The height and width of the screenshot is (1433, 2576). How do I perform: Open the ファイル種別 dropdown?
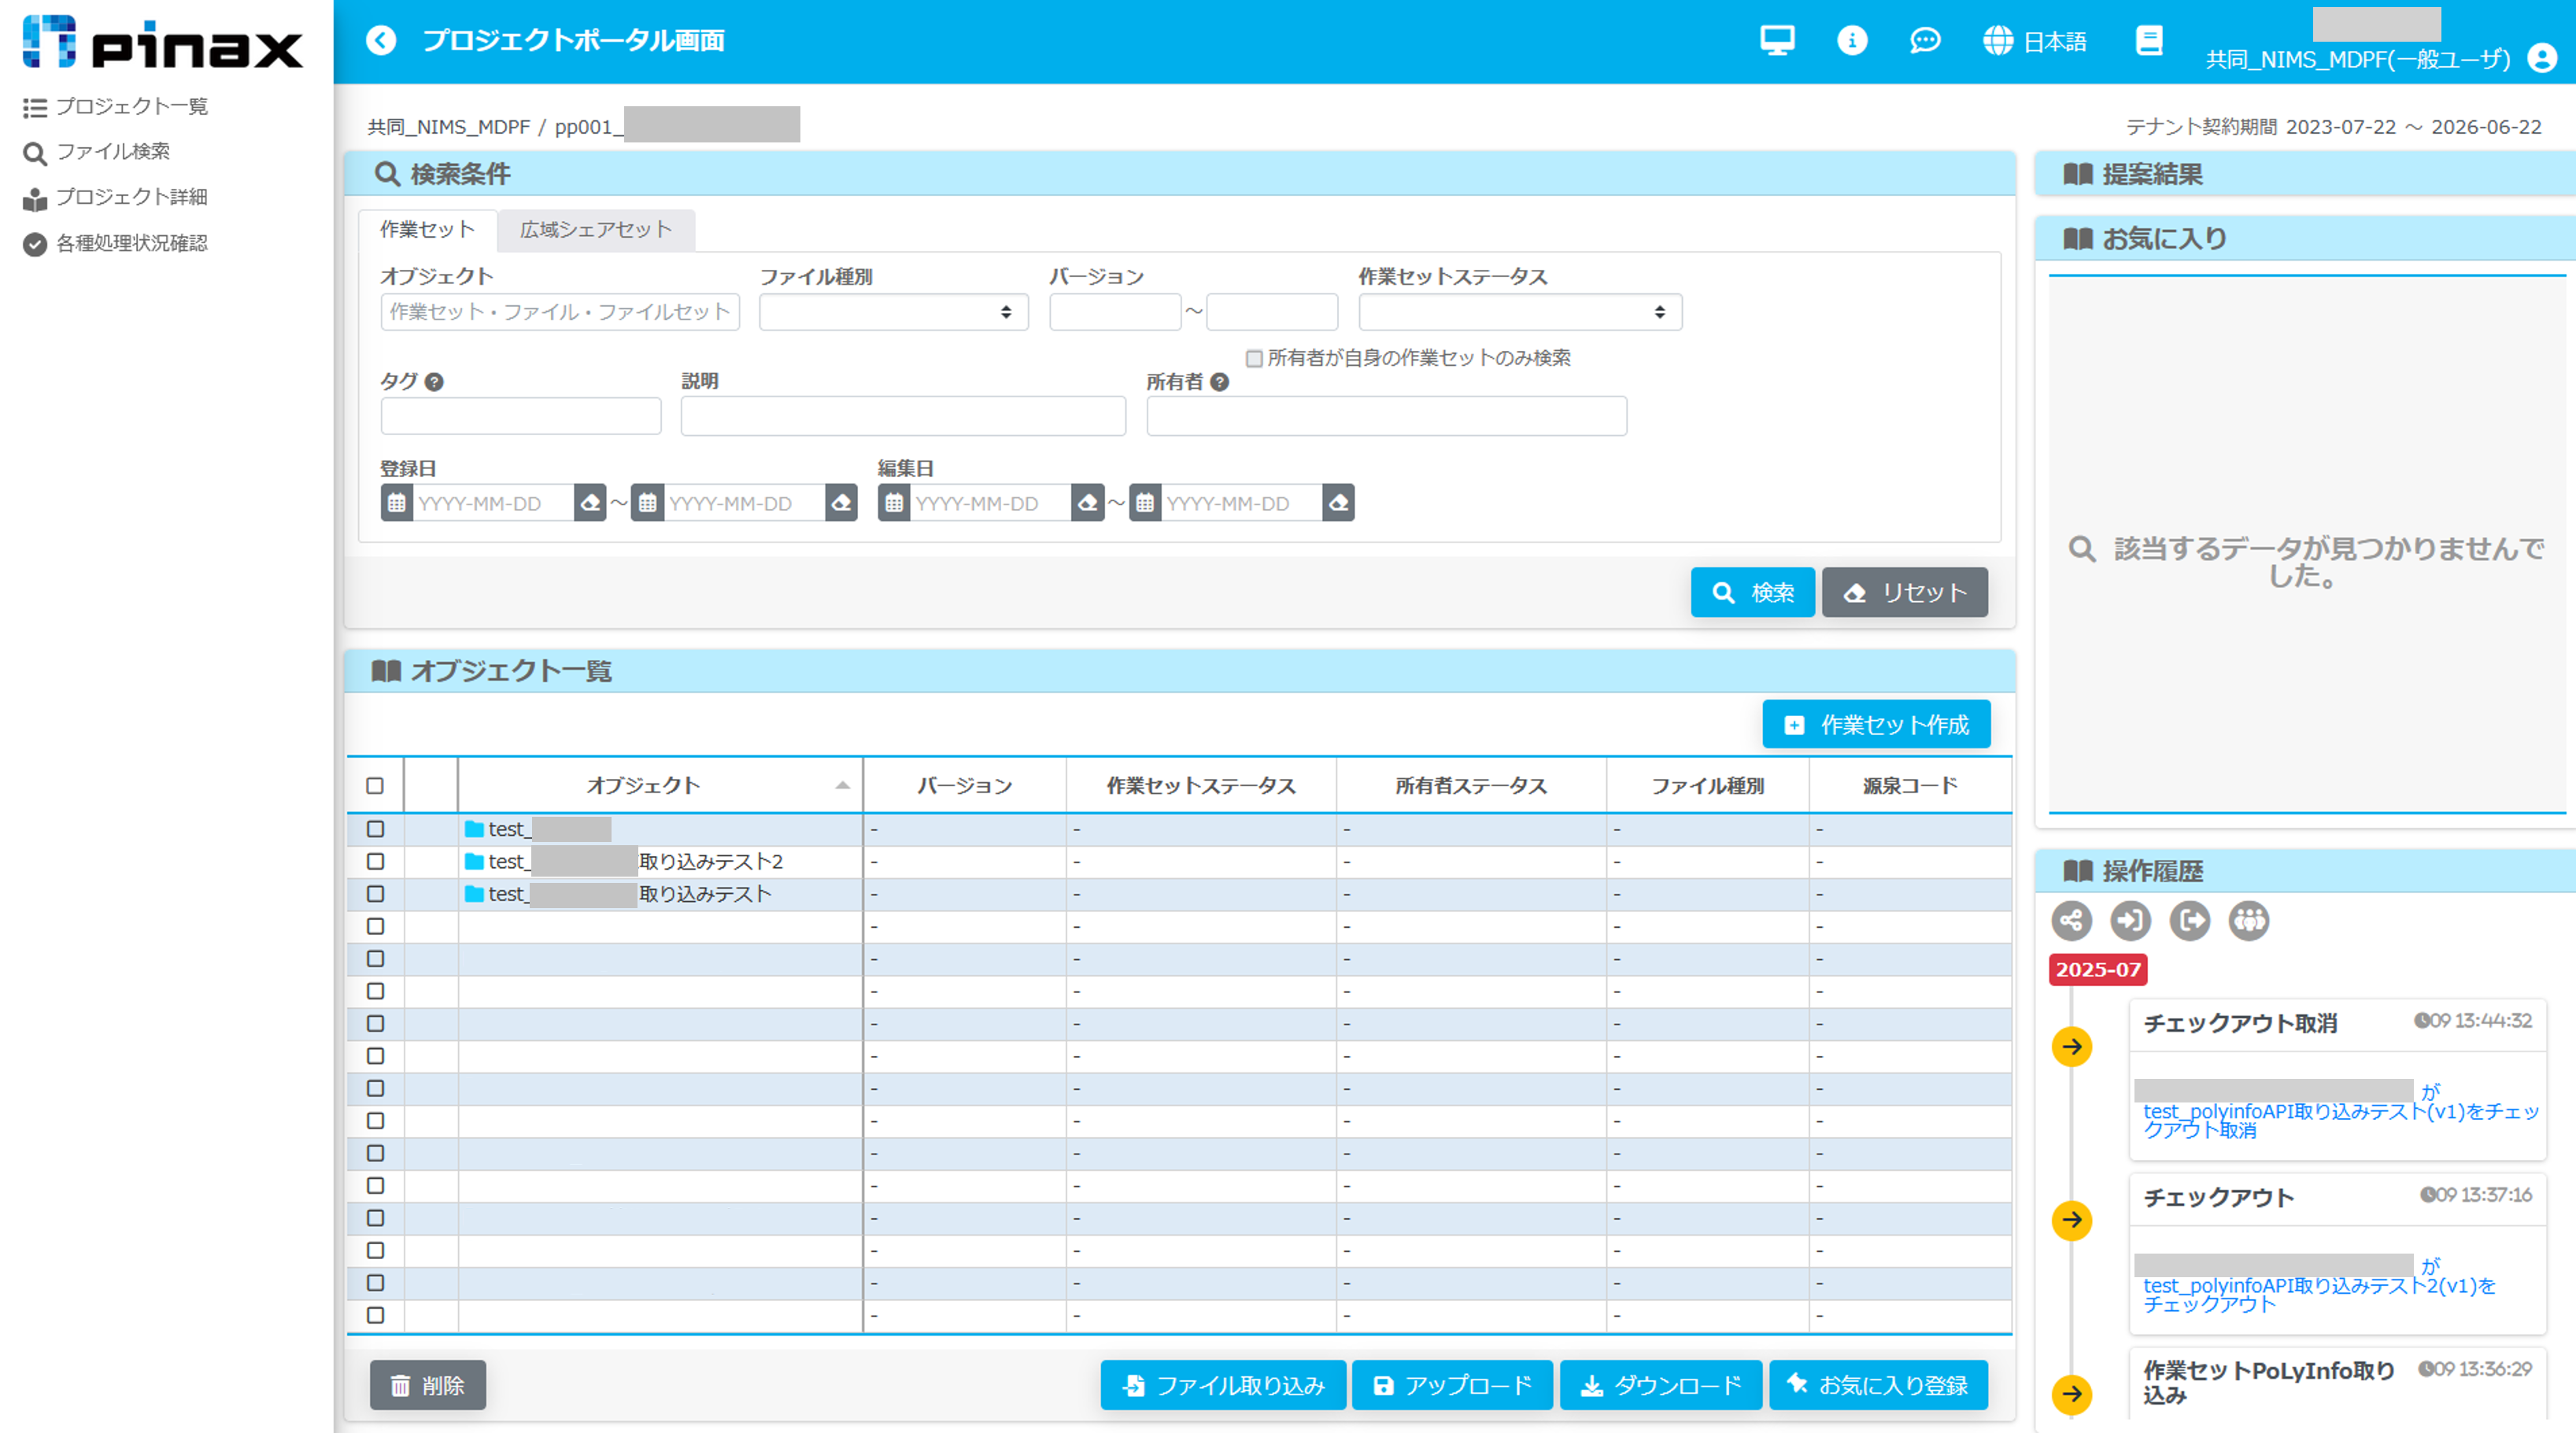tap(893, 312)
